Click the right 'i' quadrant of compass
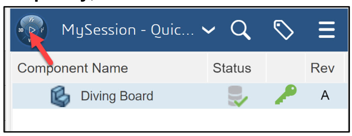352x136 pixels. click(x=43, y=31)
